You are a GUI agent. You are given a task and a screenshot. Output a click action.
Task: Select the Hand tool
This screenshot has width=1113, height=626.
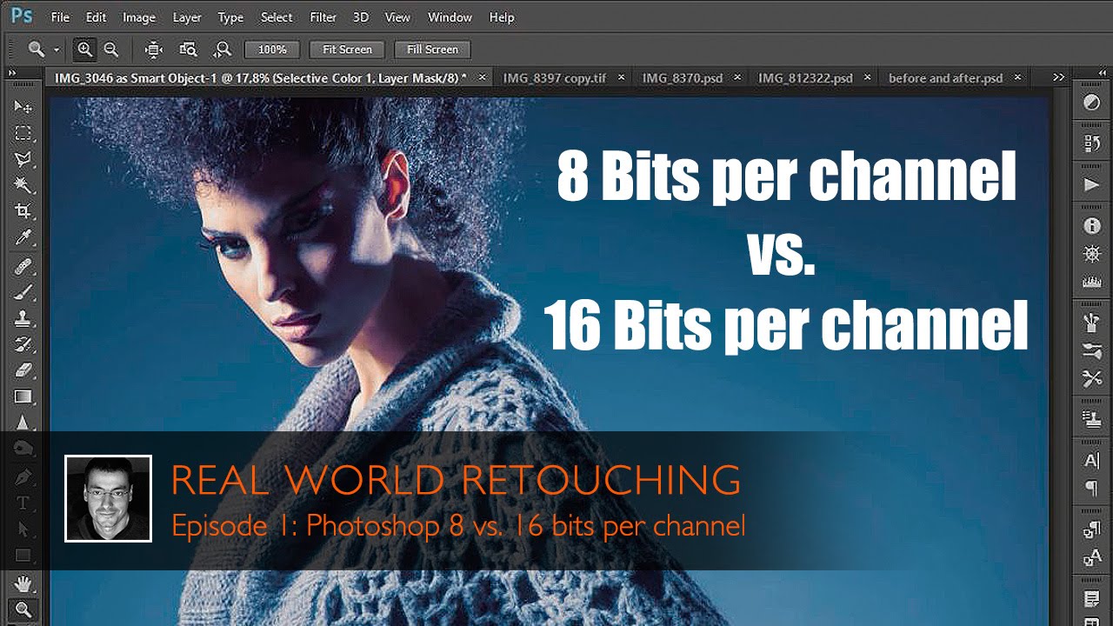23,583
